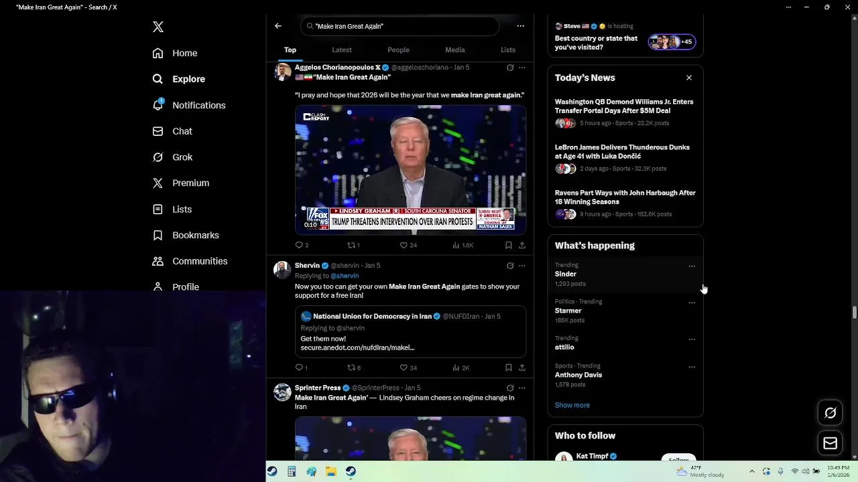The height and width of the screenshot is (482, 858).
Task: Open the secure.anedot.com link
Action: tap(357, 347)
